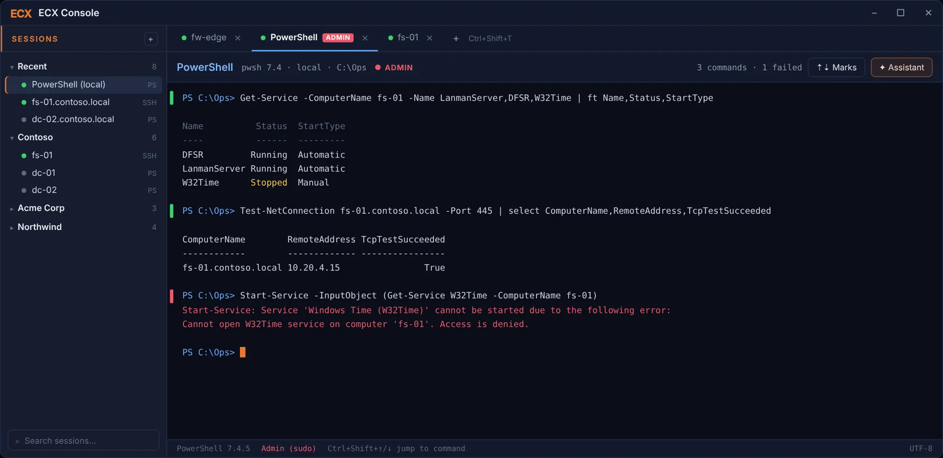Select the dc-02.contoso.local session

[84, 119]
